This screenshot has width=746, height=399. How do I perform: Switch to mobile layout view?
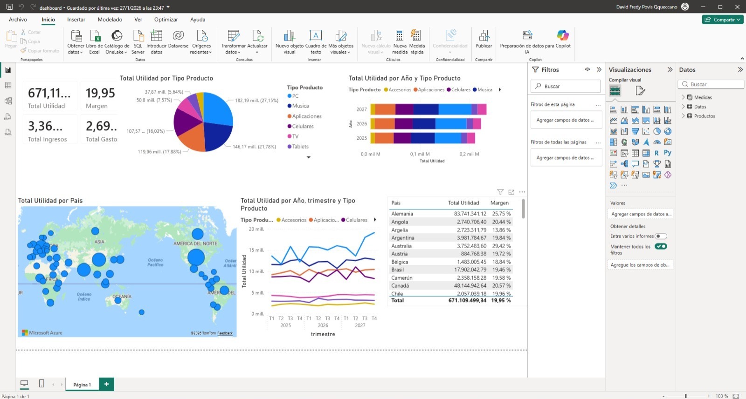41,384
